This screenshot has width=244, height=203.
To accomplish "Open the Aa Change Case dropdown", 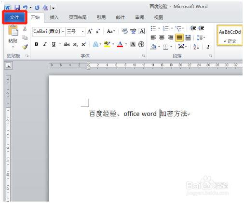I will point(111,31).
